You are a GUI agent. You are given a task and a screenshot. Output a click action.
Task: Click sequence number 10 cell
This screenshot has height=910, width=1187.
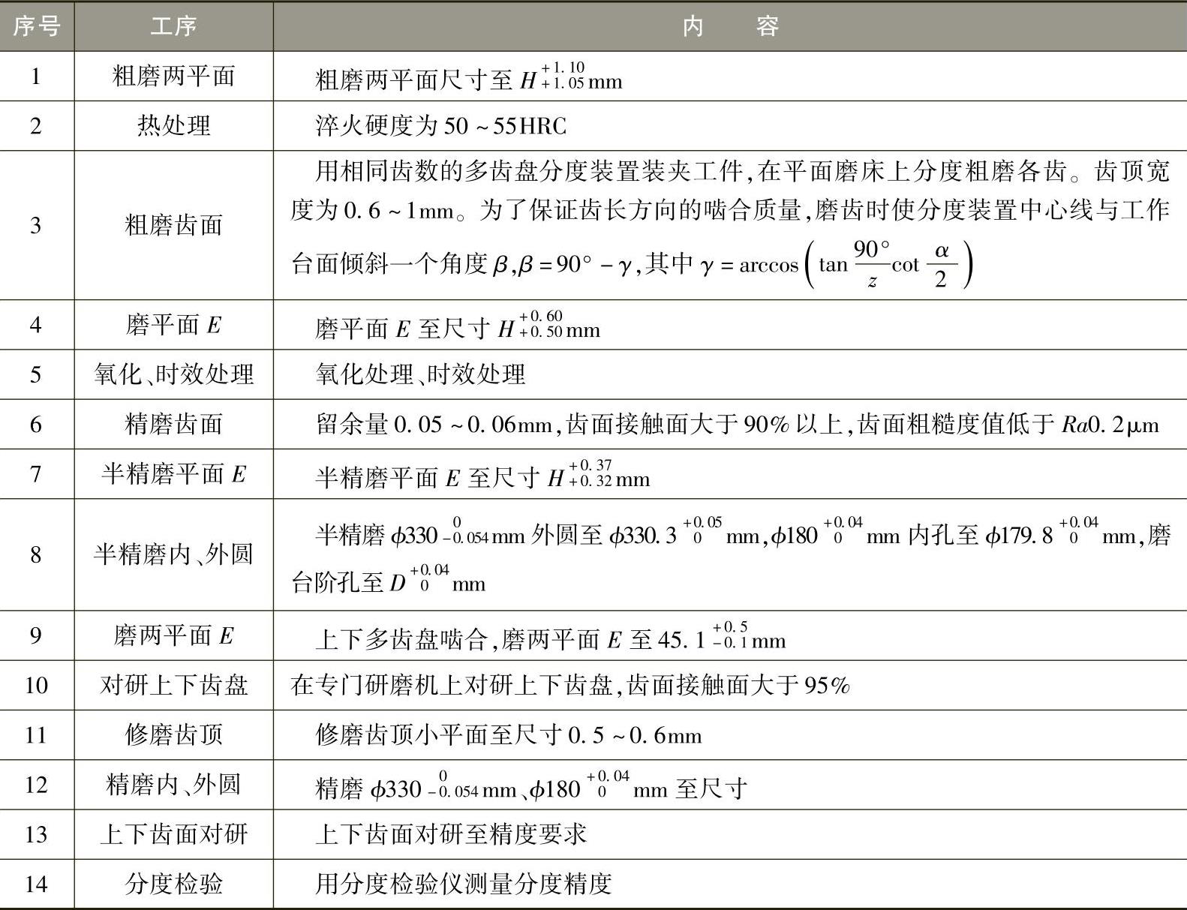37,686
